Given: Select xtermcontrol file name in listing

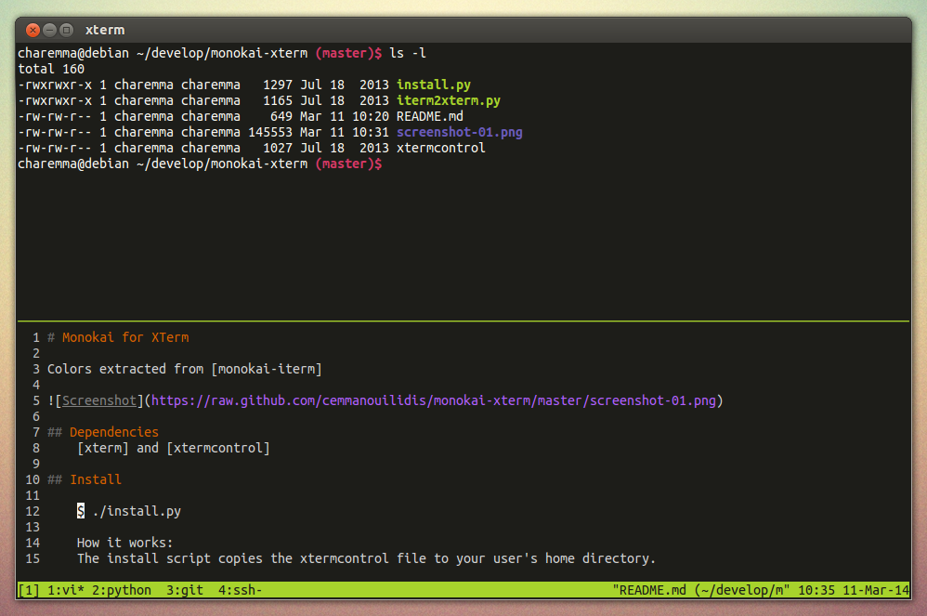Looking at the screenshot, I should click(x=440, y=148).
